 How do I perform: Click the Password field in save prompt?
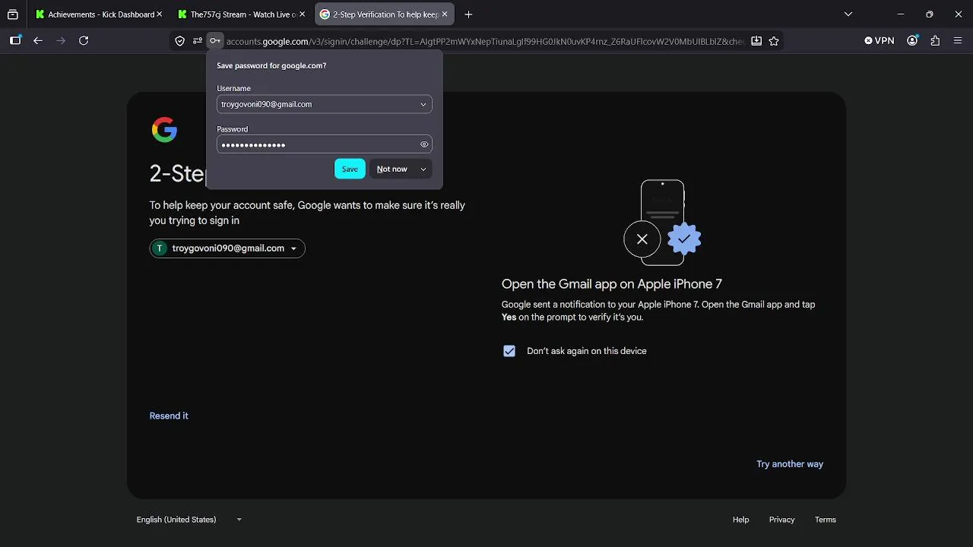point(324,144)
